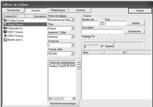153x107 pixels.
Task: Move the selected device up in order
Action: (x=78, y=62)
